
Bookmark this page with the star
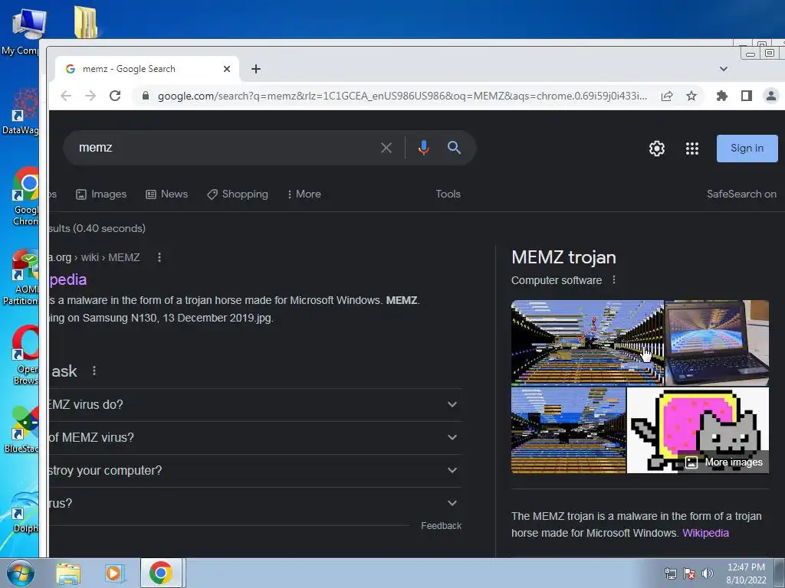pyautogui.click(x=691, y=96)
